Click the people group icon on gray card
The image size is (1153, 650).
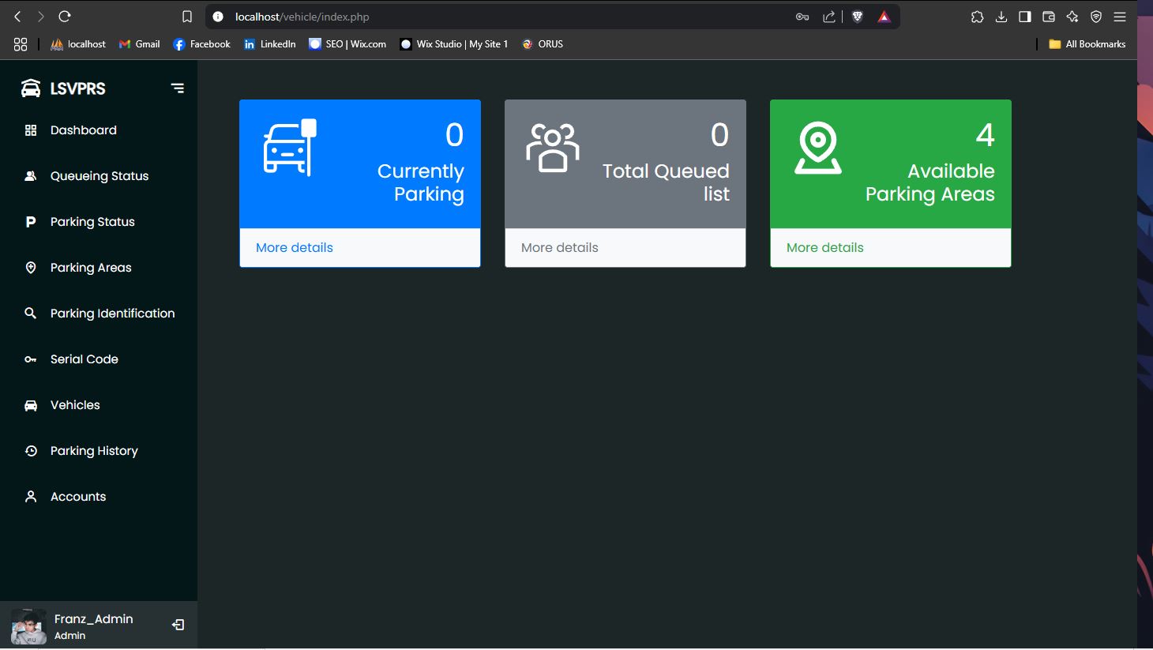point(553,148)
